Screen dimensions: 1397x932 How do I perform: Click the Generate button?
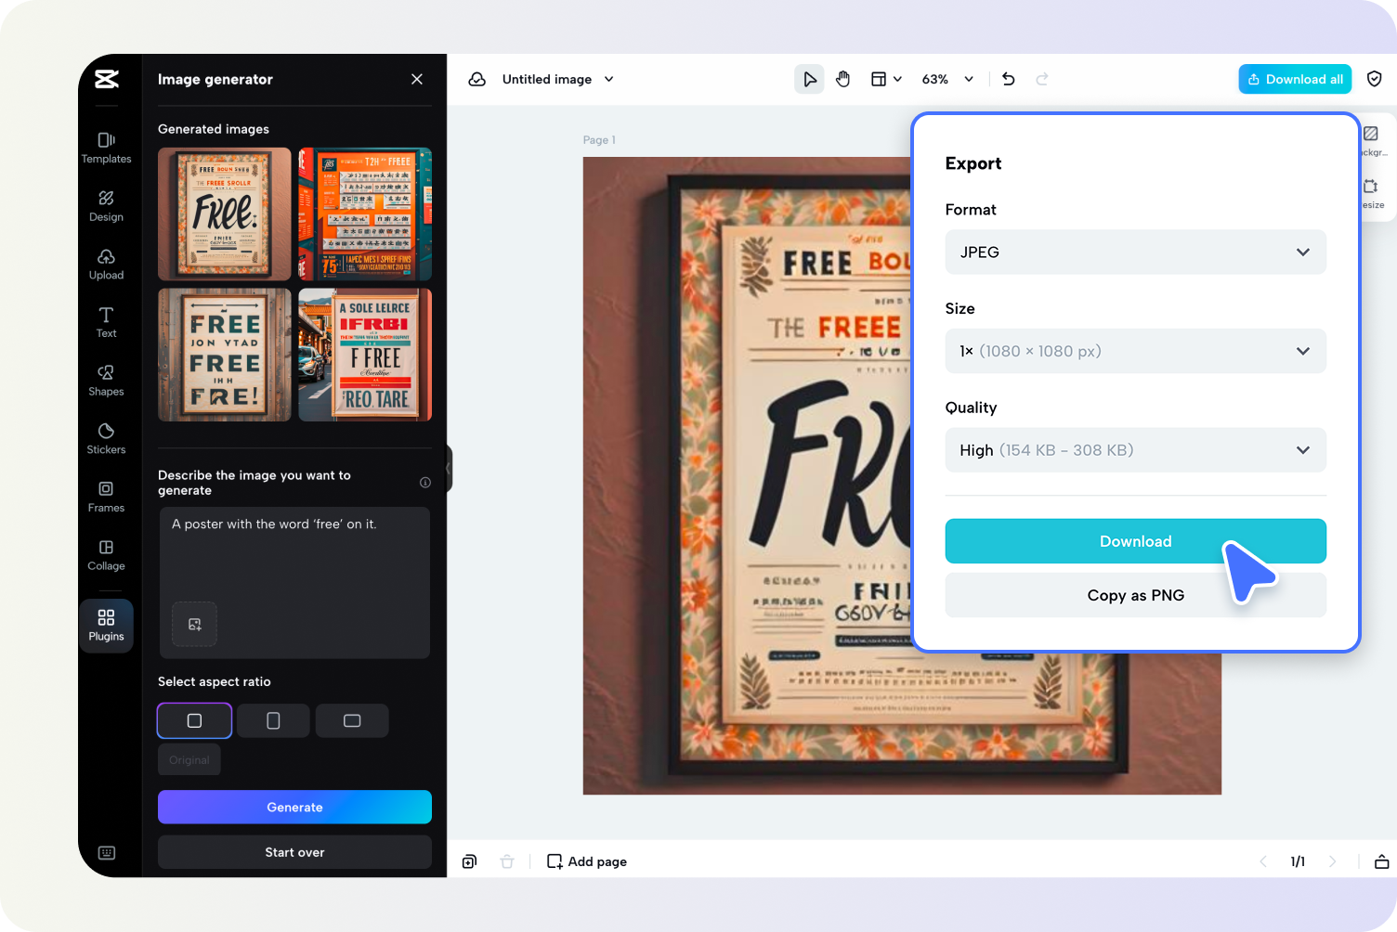pyautogui.click(x=294, y=808)
